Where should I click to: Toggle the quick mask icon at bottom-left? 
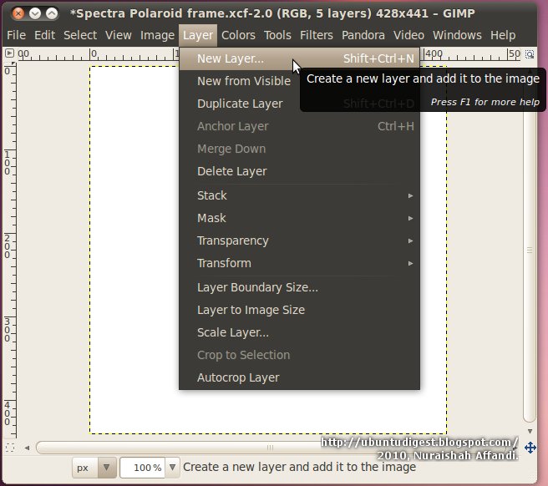[10, 448]
